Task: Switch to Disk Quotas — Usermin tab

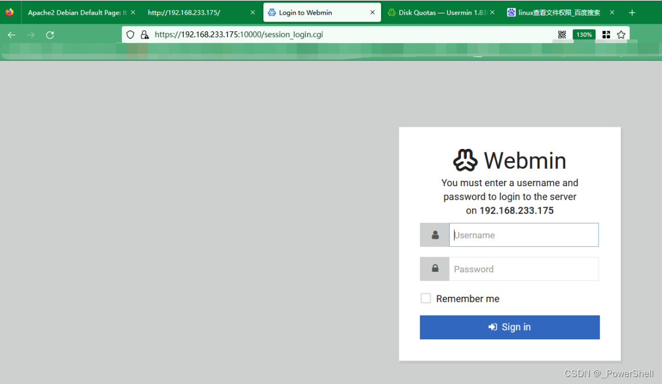Action: (x=442, y=13)
